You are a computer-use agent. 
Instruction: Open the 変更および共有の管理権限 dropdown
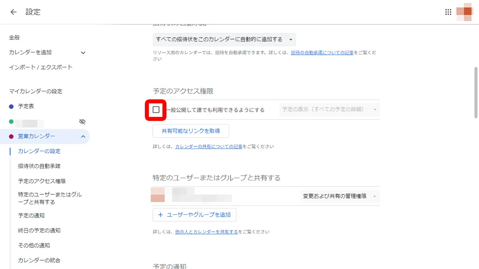339,196
